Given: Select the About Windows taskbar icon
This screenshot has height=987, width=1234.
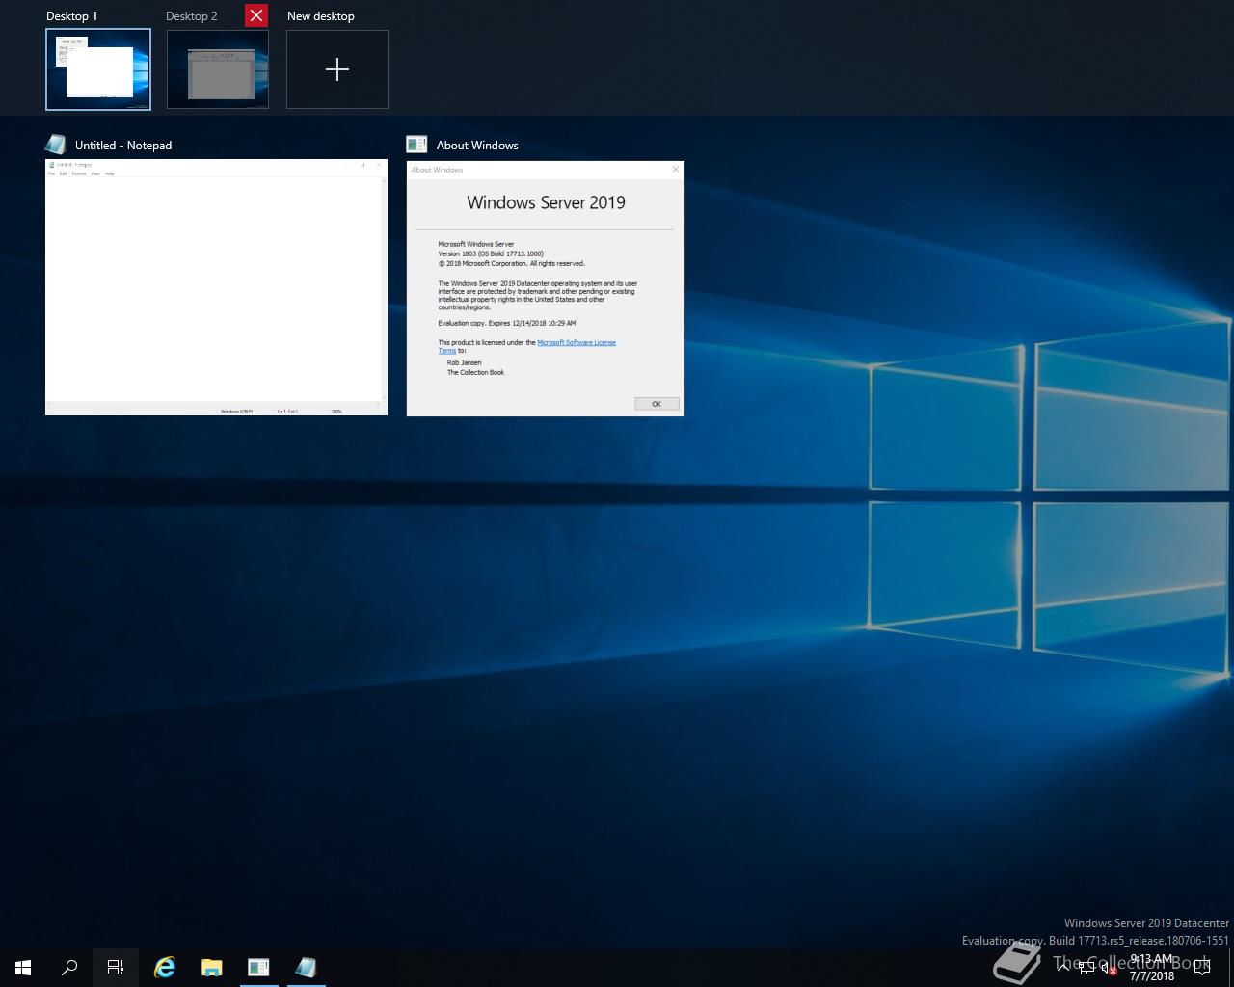Looking at the screenshot, I should coord(257,967).
